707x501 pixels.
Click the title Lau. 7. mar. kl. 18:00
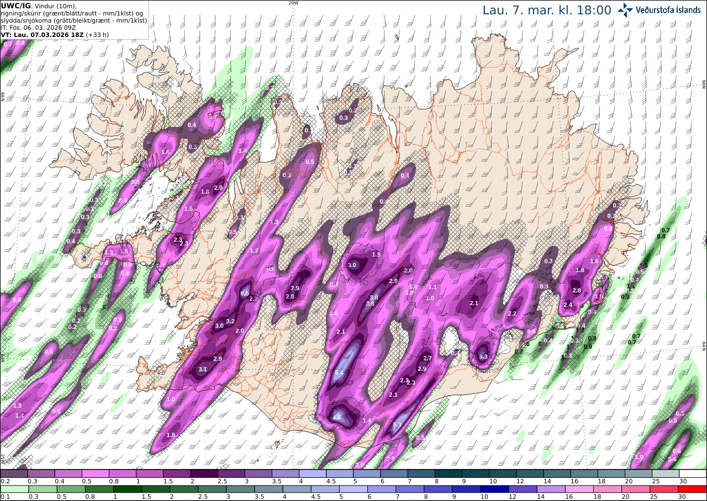point(547,10)
